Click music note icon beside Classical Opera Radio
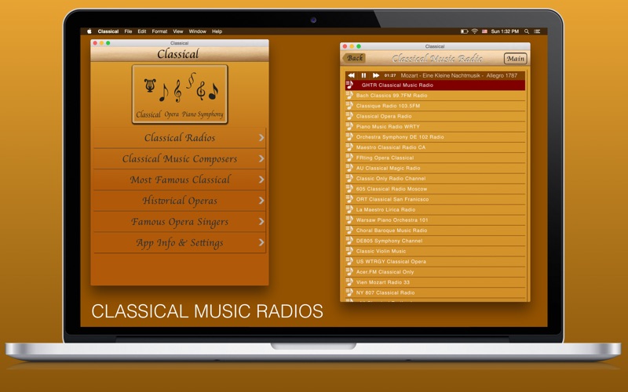The width and height of the screenshot is (628, 392). point(349,116)
